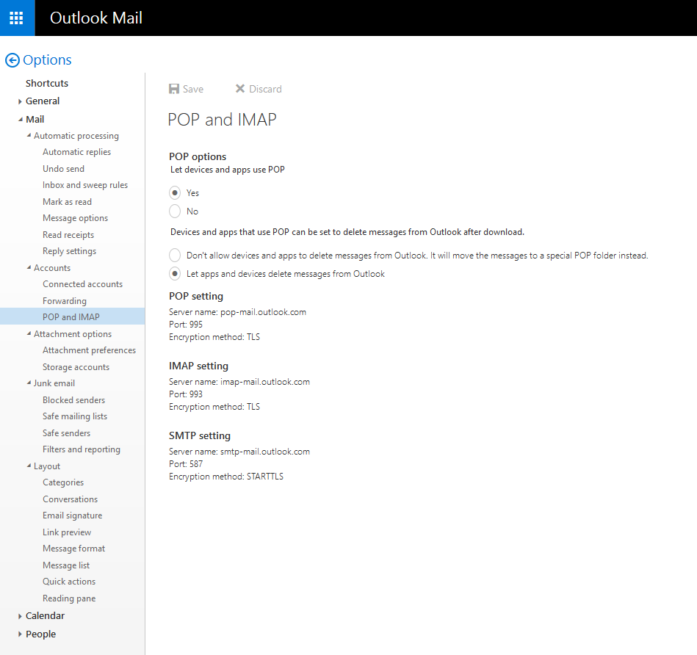697x655 pixels.
Task: Expand the Calendar section arrow
Action: pos(20,616)
